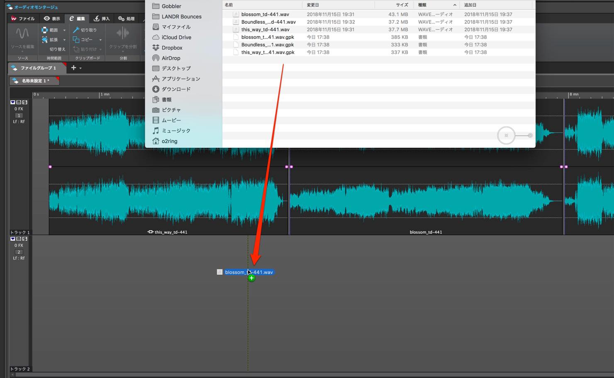
Task: Open AirDrop in the Finder sidebar
Action: (171, 58)
